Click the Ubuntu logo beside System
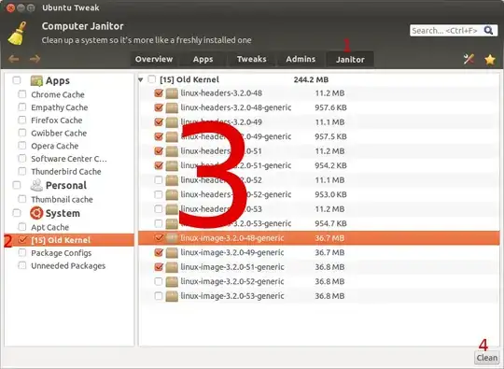504x369 pixels. pos(36,213)
